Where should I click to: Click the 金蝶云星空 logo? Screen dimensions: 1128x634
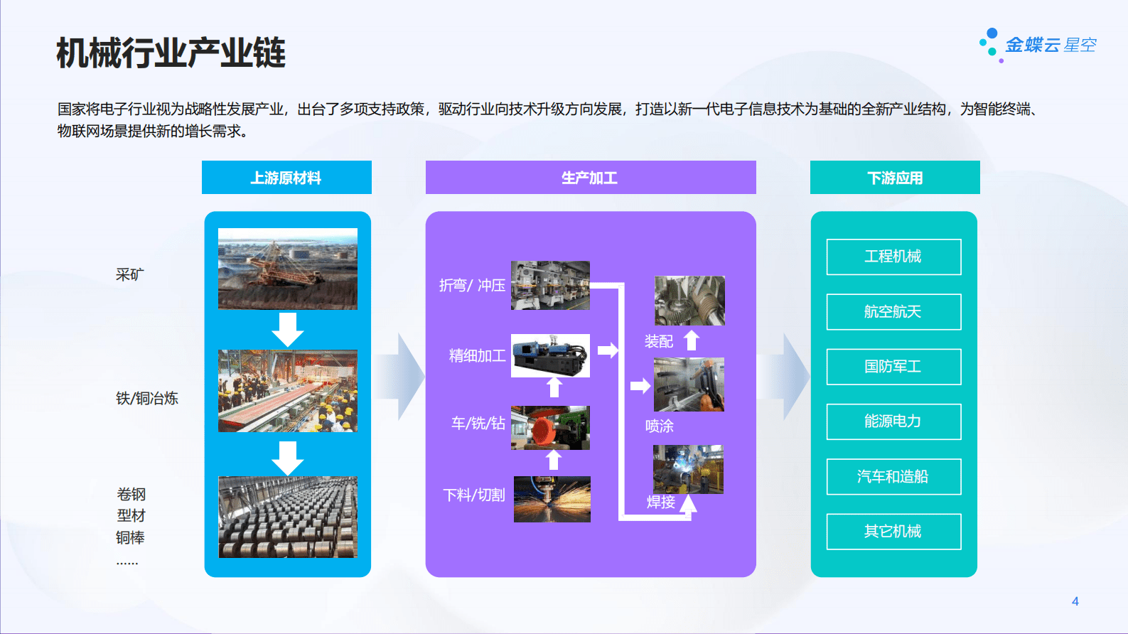pos(1038,45)
